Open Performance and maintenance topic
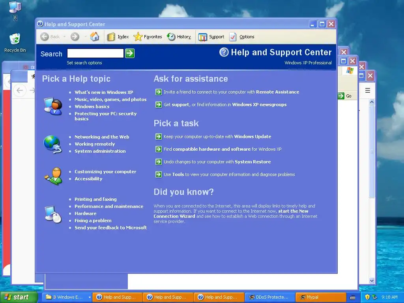Image resolution: width=404 pixels, height=303 pixels. pyautogui.click(x=109, y=206)
